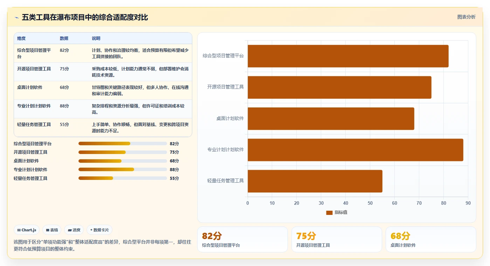Click the description starting 采购成本较低
Image resolution: width=490 pixels, height=266 pixels.
(140, 72)
